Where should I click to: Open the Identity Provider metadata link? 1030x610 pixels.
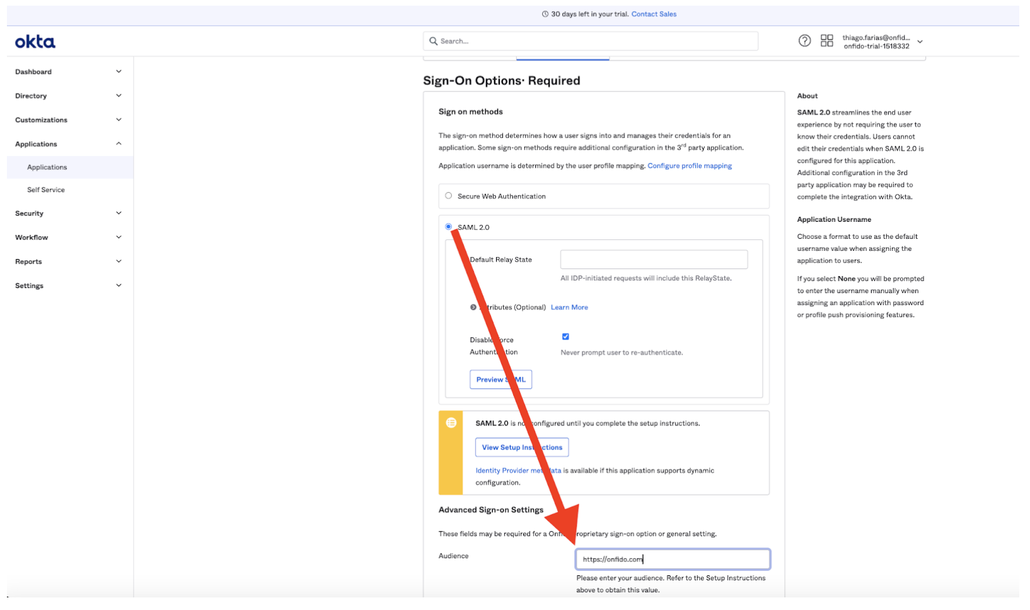(518, 471)
